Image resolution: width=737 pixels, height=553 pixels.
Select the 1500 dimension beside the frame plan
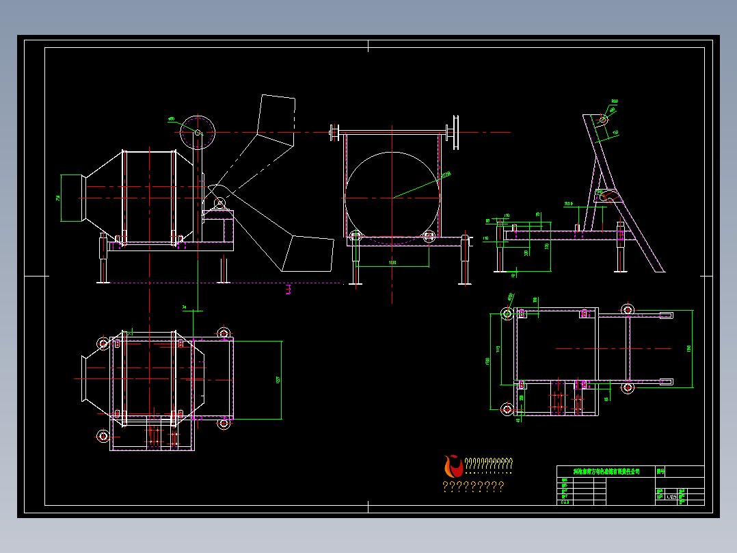(x=487, y=361)
